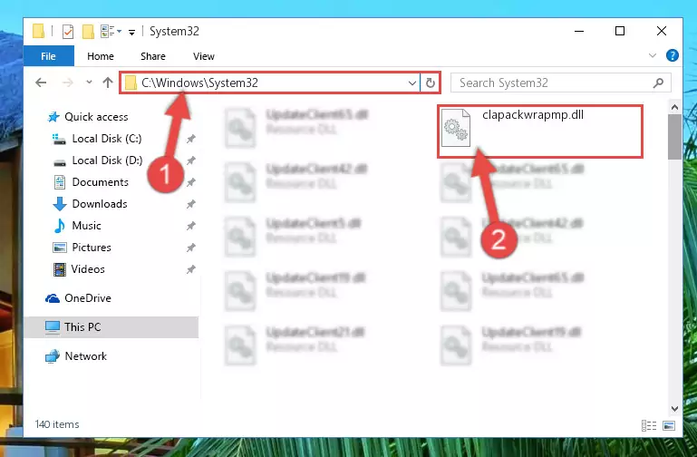697x457 pixels.
Task: Click the clapackwrapmp.dll file icon
Action: click(456, 128)
